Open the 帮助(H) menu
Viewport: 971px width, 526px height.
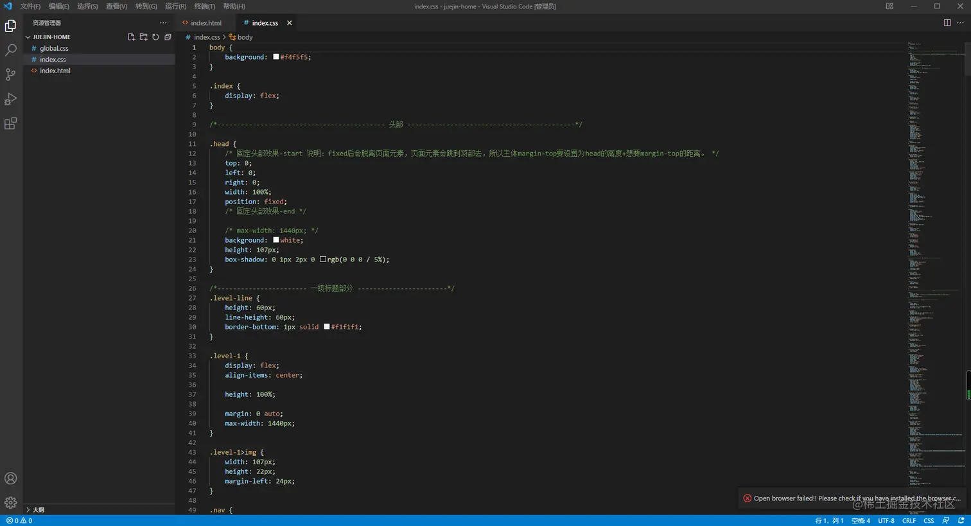pos(234,6)
